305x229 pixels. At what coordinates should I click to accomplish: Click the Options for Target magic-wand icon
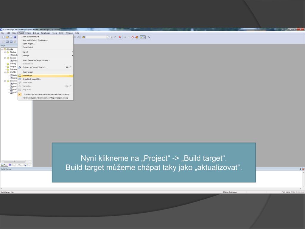point(20,67)
